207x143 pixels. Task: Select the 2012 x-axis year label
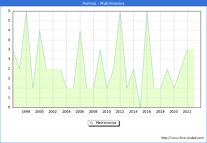(x=120, y=112)
